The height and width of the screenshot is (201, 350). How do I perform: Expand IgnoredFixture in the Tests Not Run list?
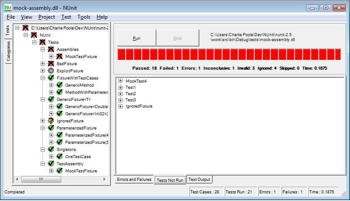[x=121, y=106]
